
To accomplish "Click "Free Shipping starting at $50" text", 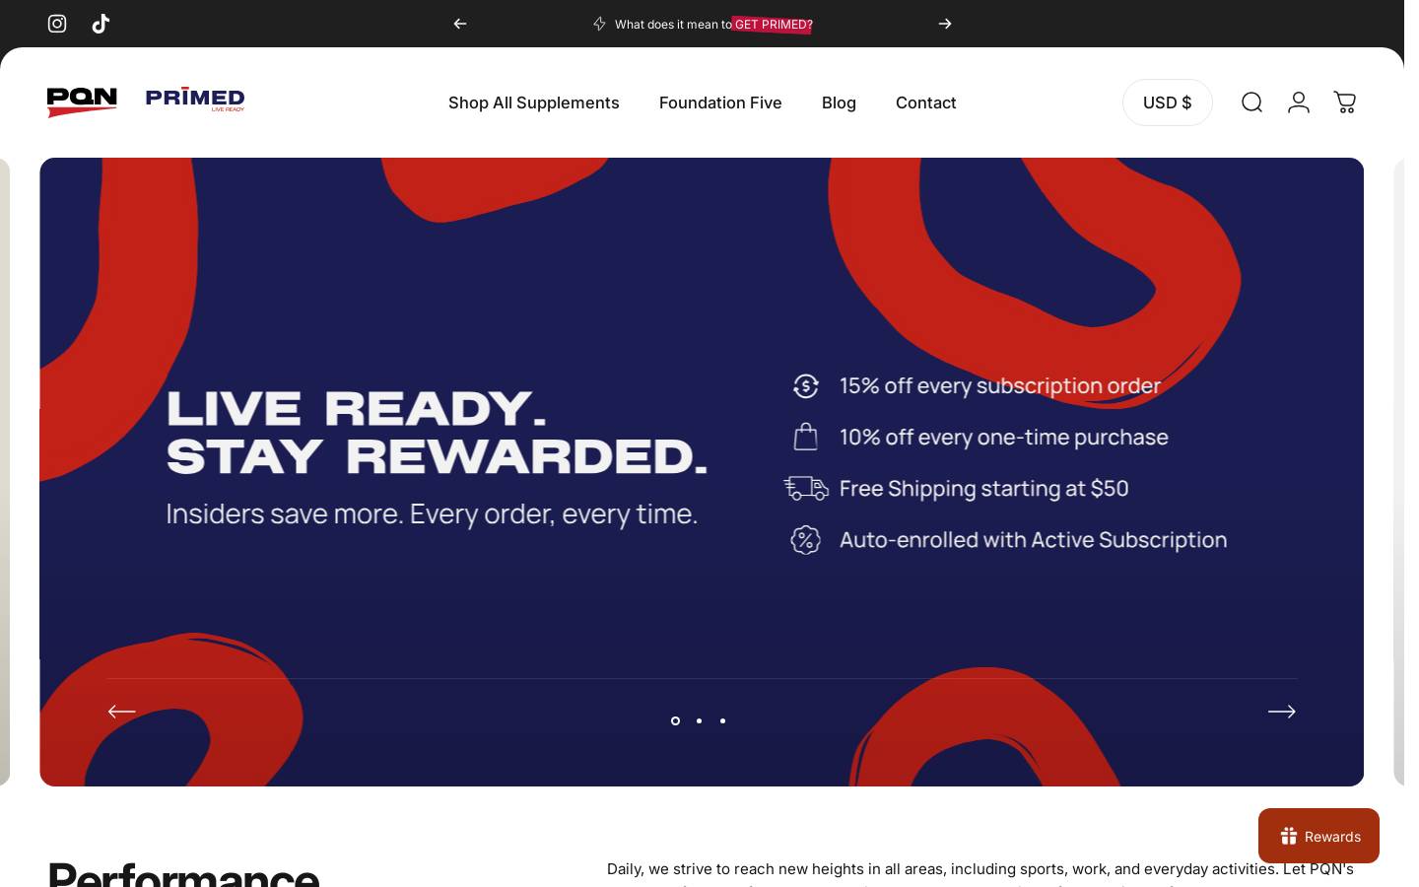I will tap(984, 488).
